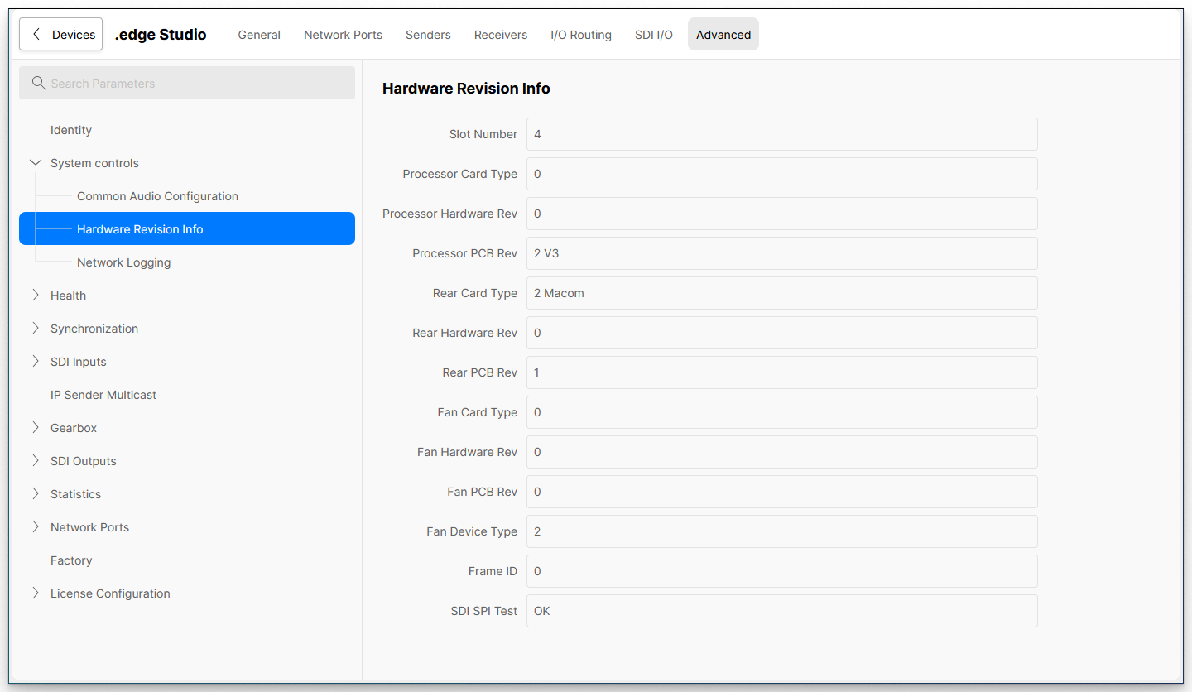Viewport: 1192px width, 692px height.
Task: Switch to the General tab
Action: click(259, 35)
